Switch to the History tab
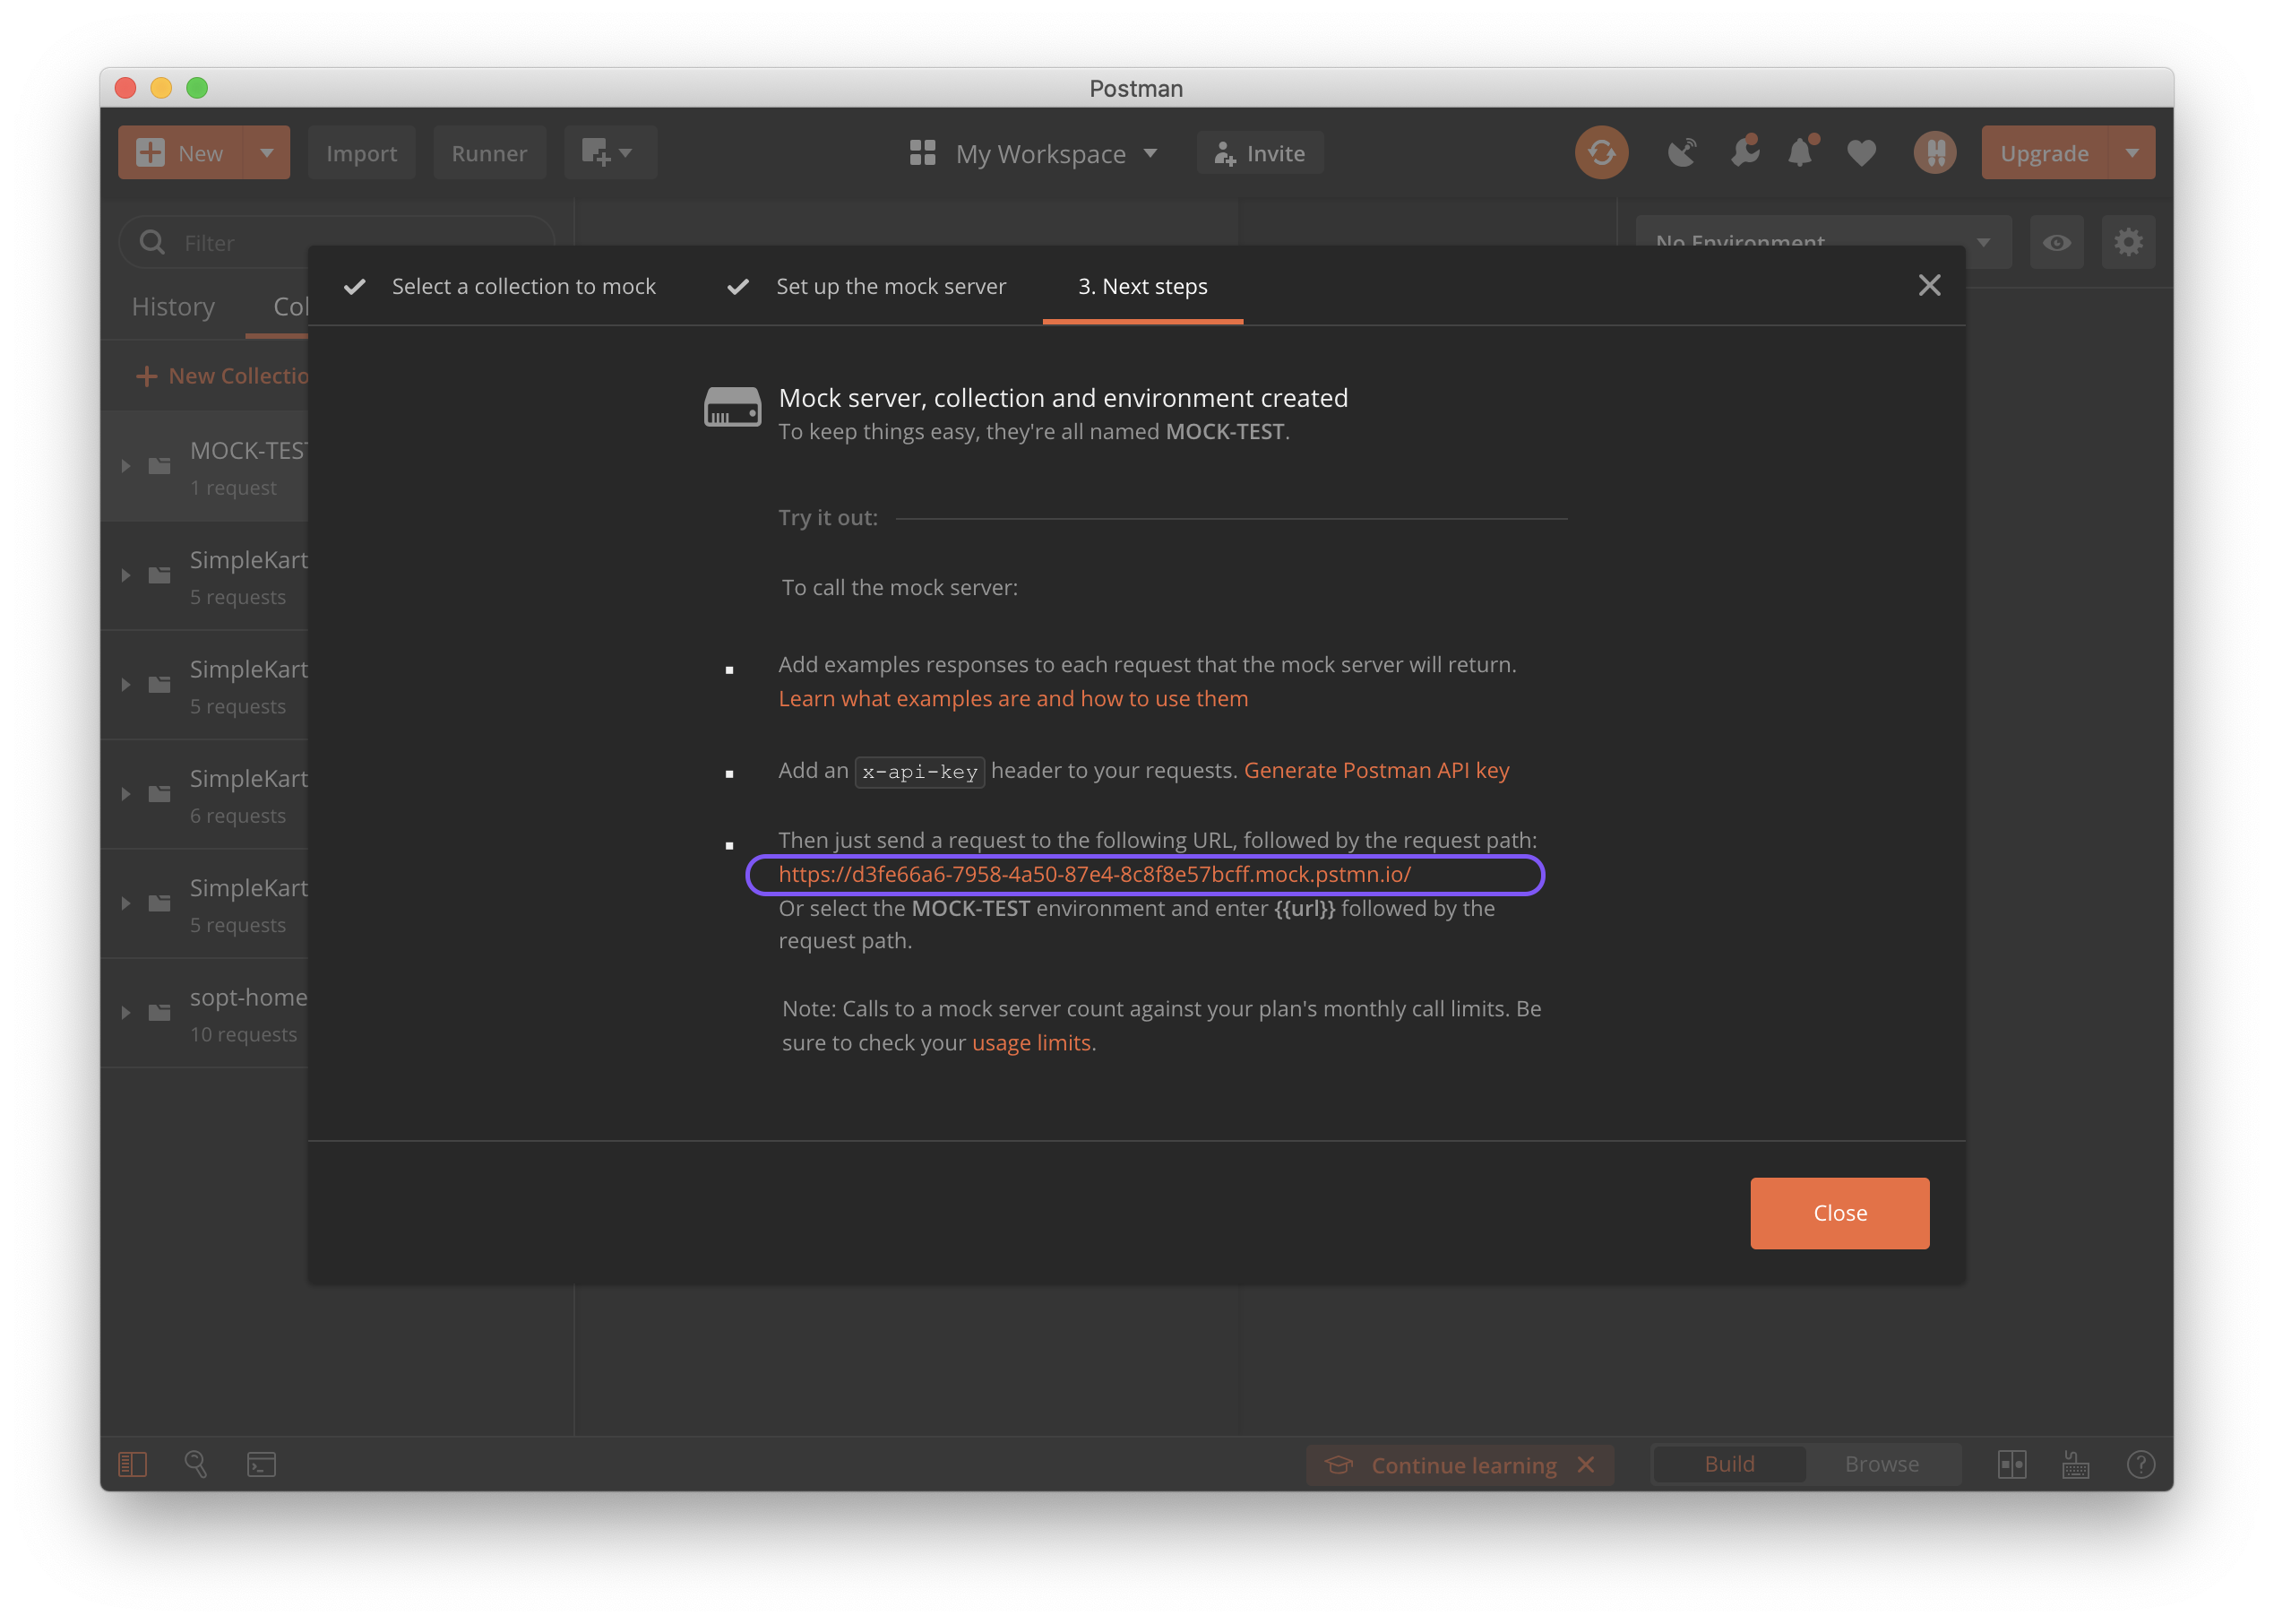Viewport: 2274px width, 1624px height. pos(173,307)
